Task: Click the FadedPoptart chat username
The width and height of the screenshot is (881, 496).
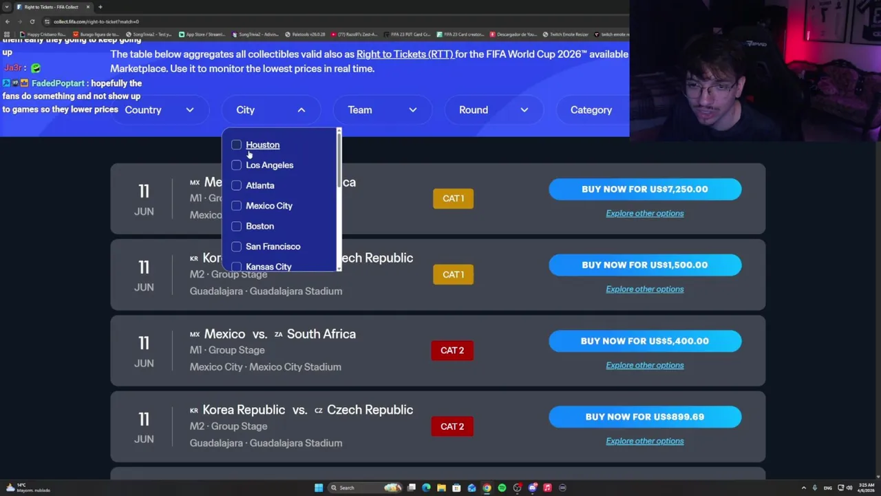Action: point(59,83)
